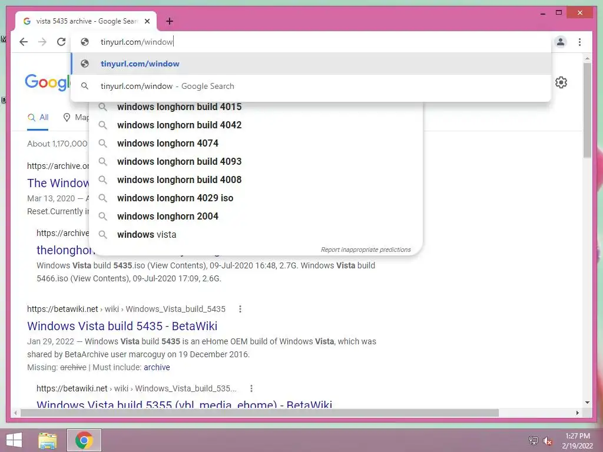
Task: Click the horizontal scrollbar thumb
Action: (260, 413)
